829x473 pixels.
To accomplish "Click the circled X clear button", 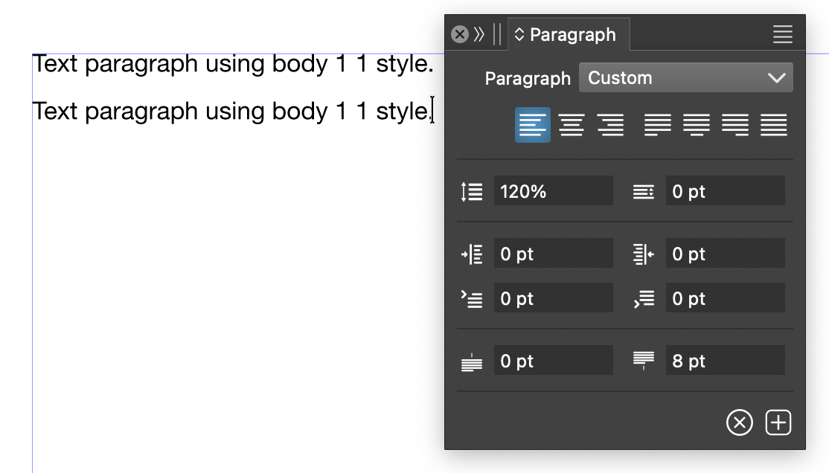I will tap(739, 423).
